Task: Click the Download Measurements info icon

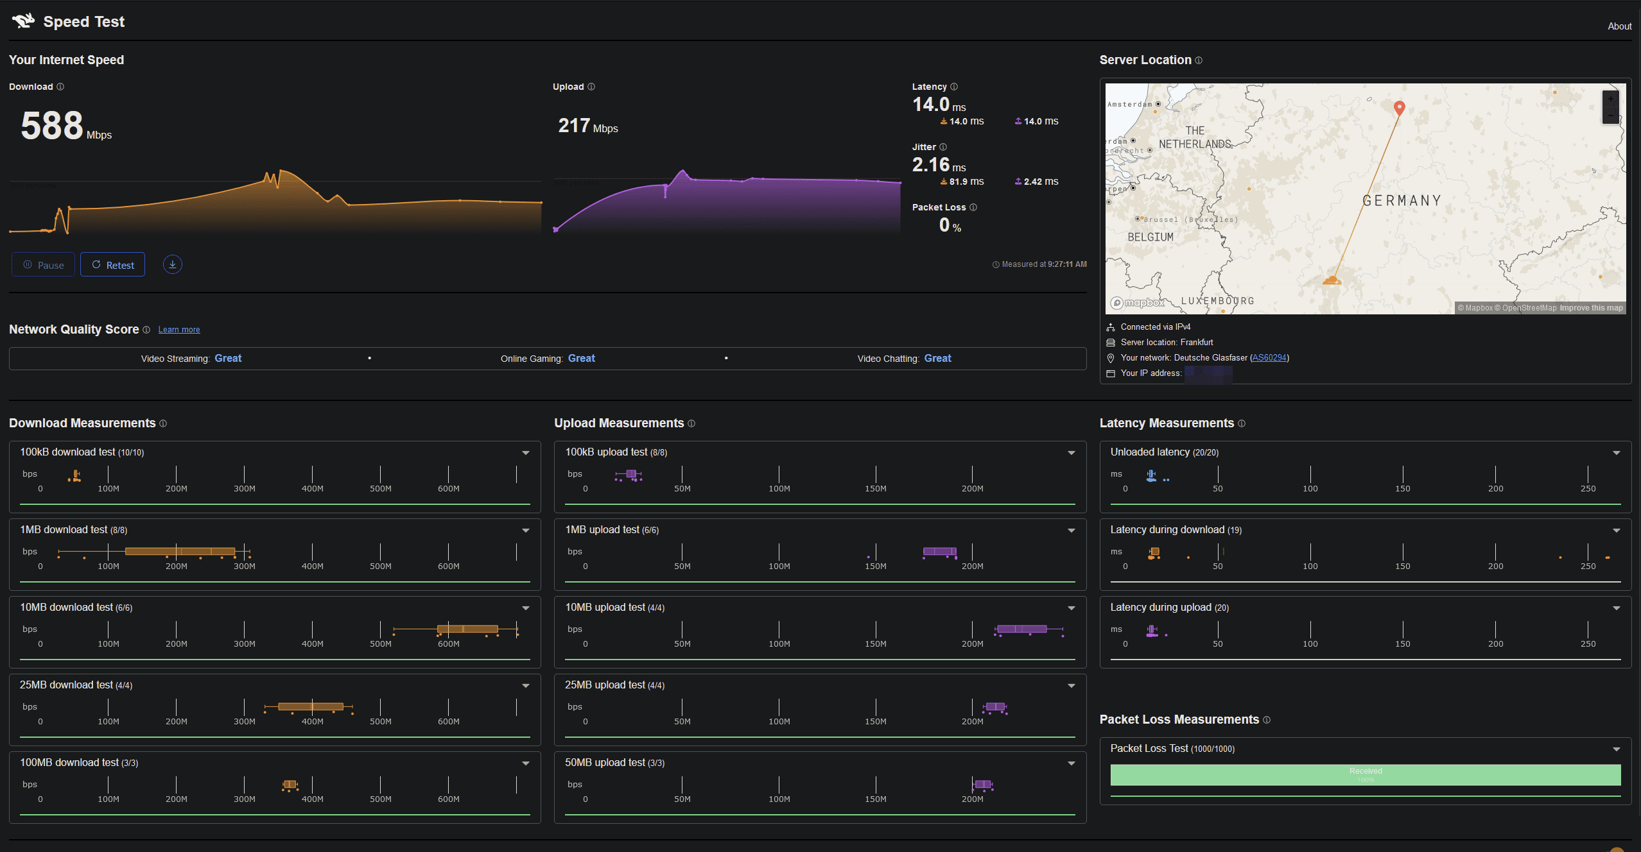Action: click(x=163, y=423)
